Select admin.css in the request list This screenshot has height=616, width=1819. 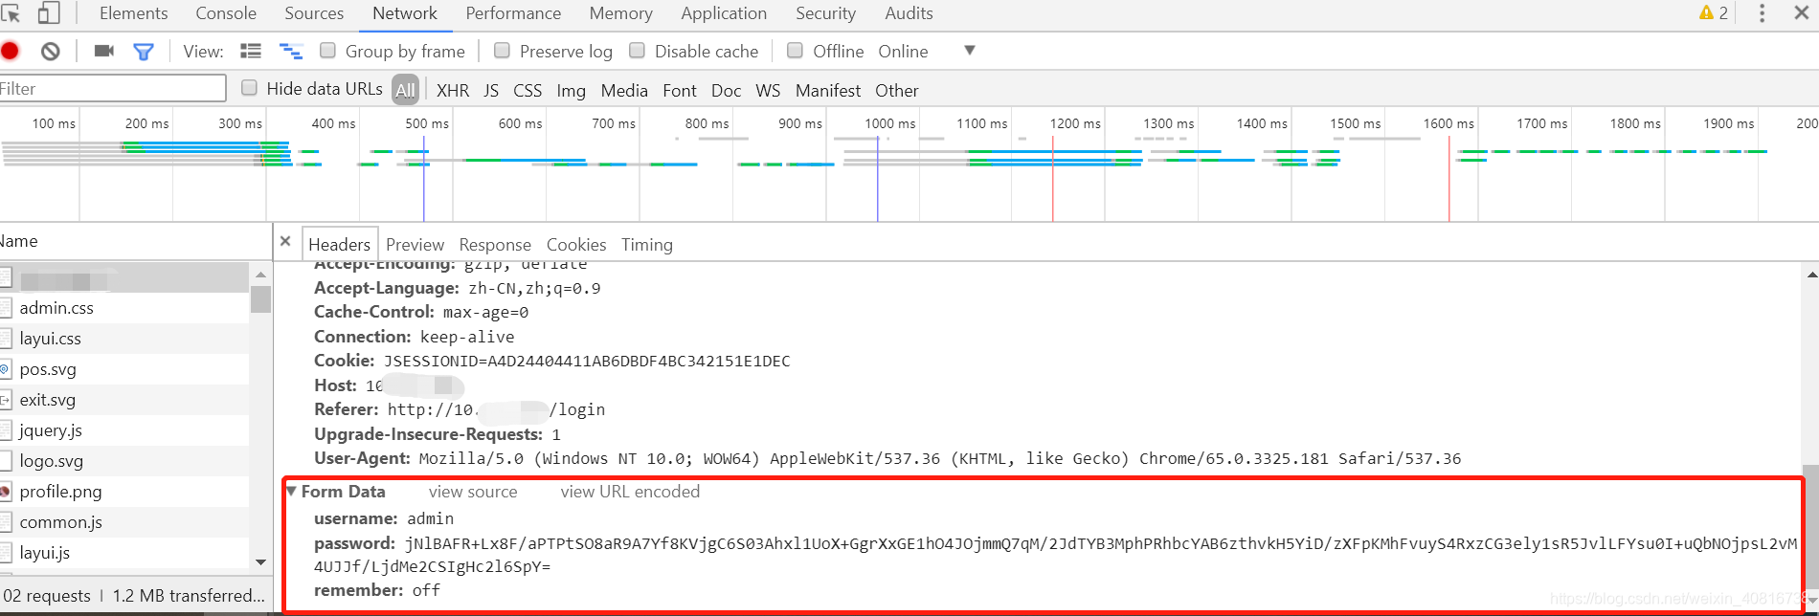coord(124,308)
